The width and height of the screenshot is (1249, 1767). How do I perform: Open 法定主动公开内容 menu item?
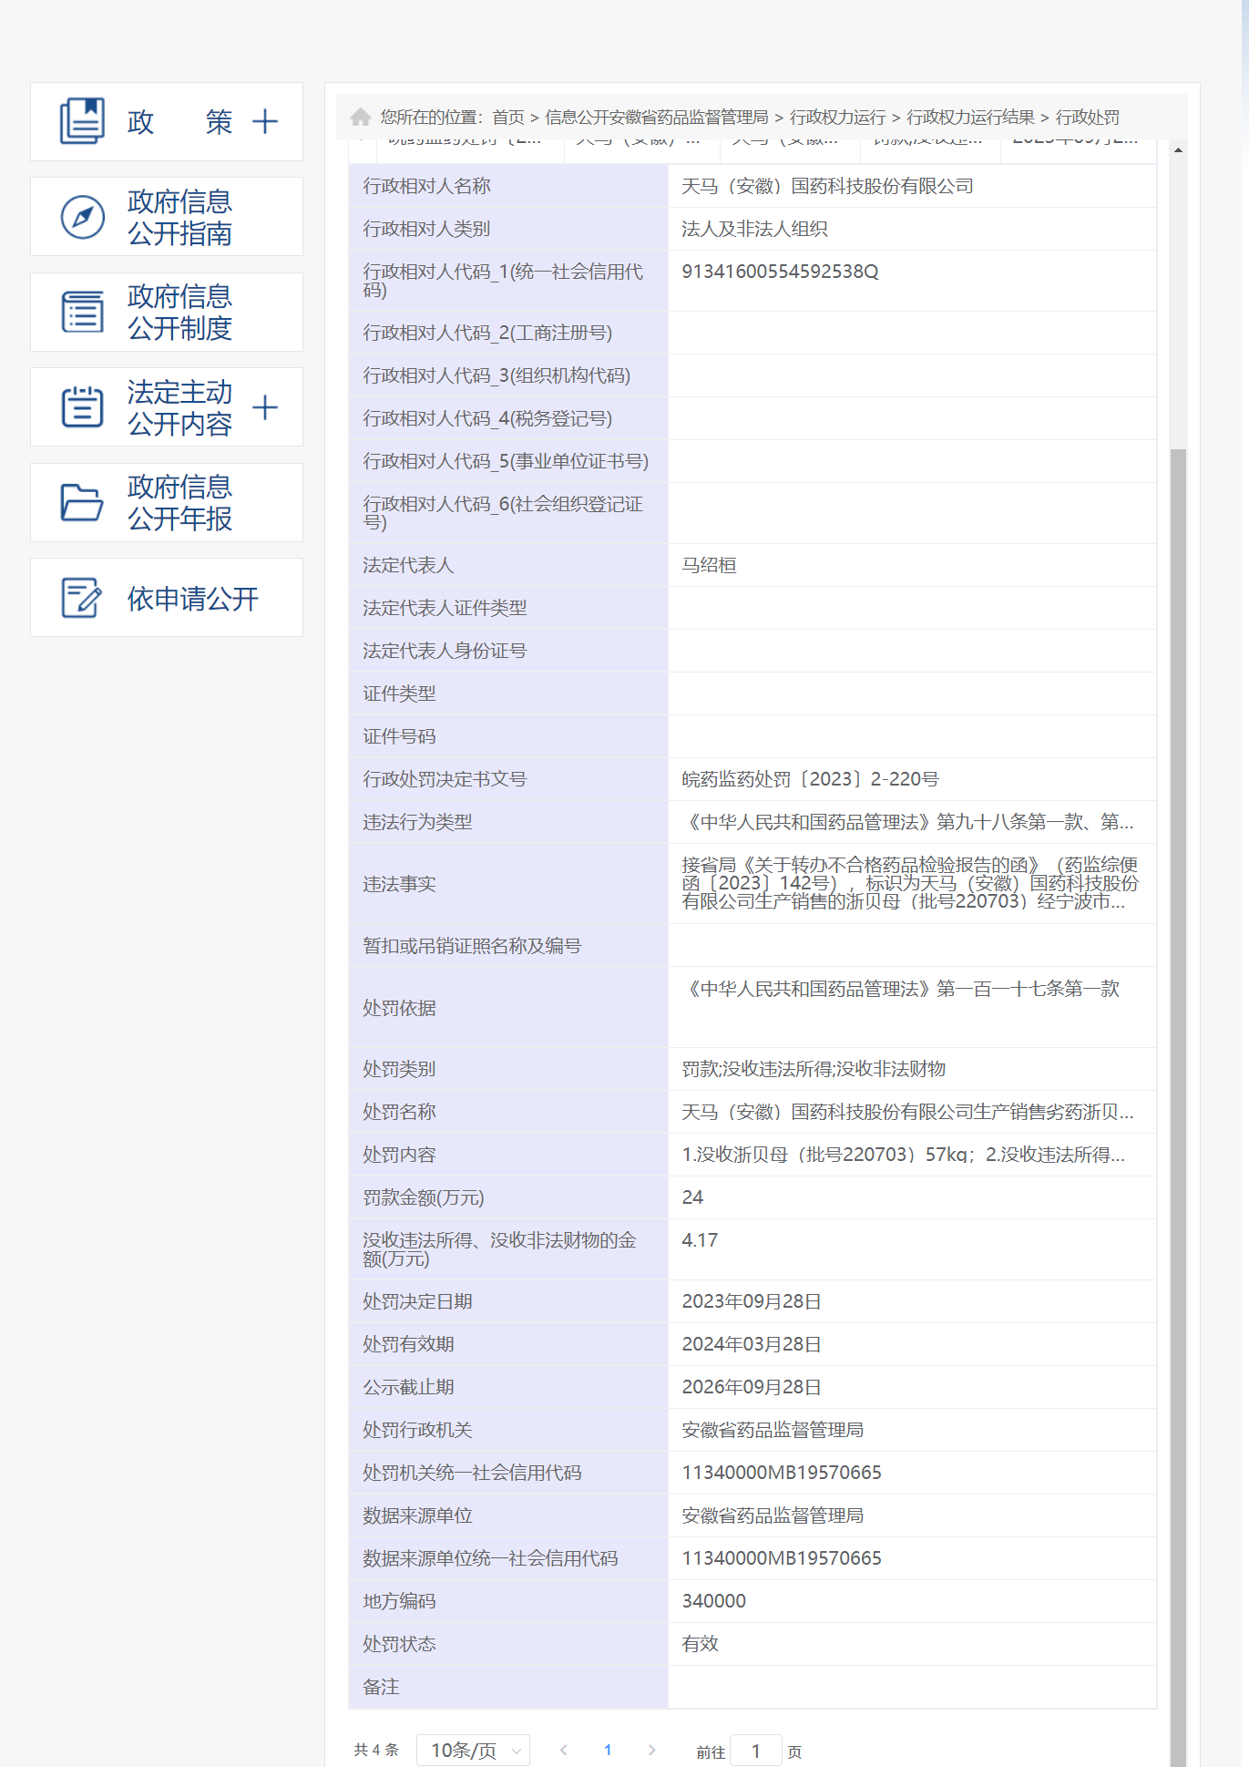[x=167, y=407]
